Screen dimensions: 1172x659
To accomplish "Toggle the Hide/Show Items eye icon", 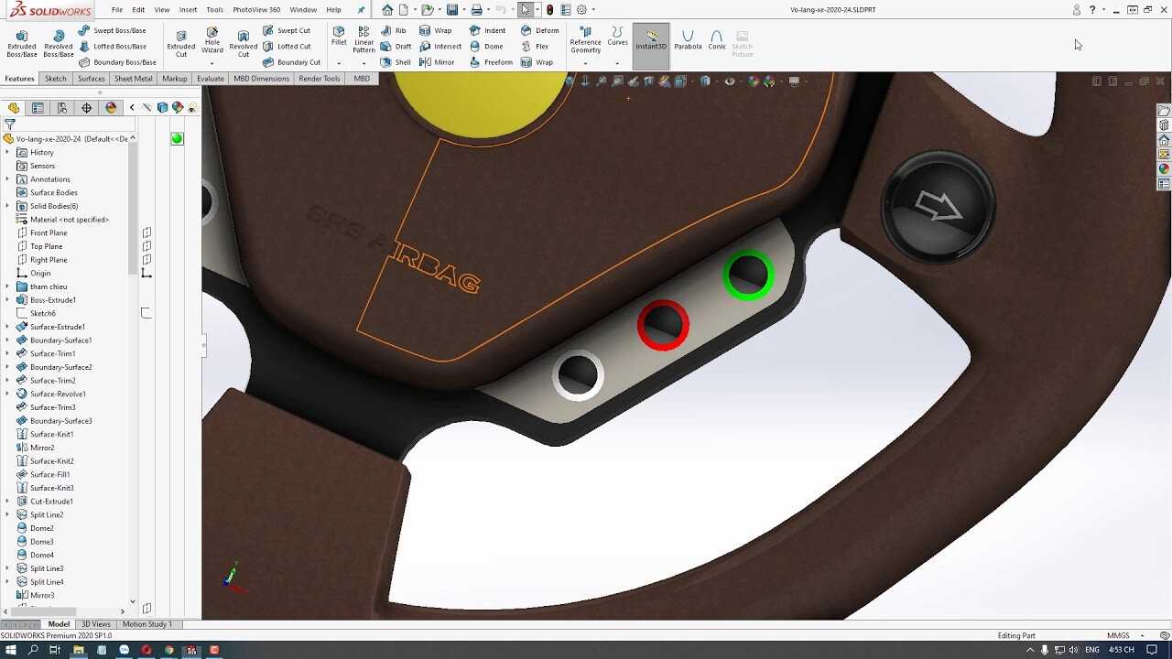I will click(730, 81).
